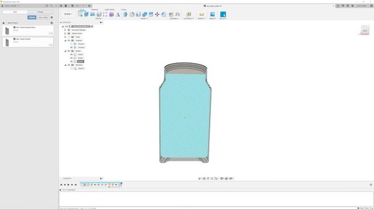
Task: Switch to the TOOLS tab
Action: (x=124, y=10)
